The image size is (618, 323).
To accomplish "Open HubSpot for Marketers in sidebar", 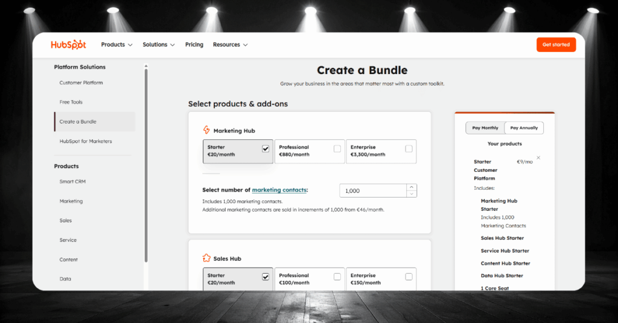I will click(x=86, y=141).
